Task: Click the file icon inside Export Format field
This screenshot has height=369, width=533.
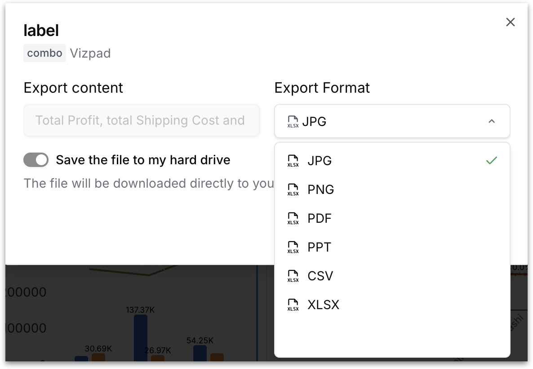Action: (293, 121)
